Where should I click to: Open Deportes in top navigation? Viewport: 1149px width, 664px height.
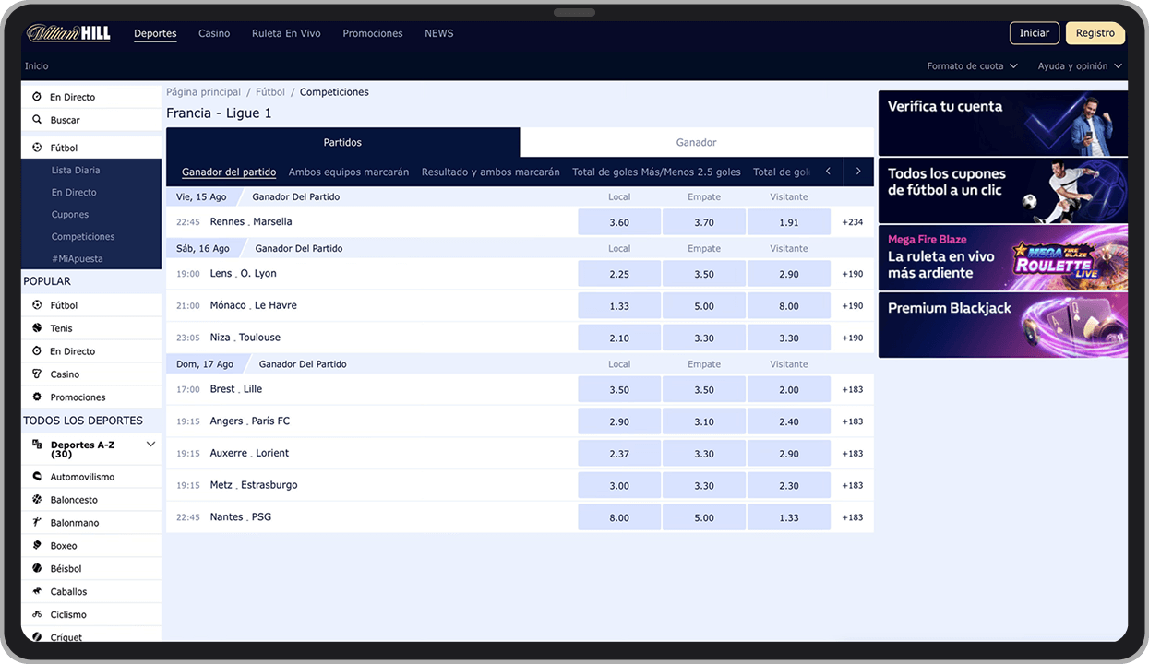tap(155, 33)
